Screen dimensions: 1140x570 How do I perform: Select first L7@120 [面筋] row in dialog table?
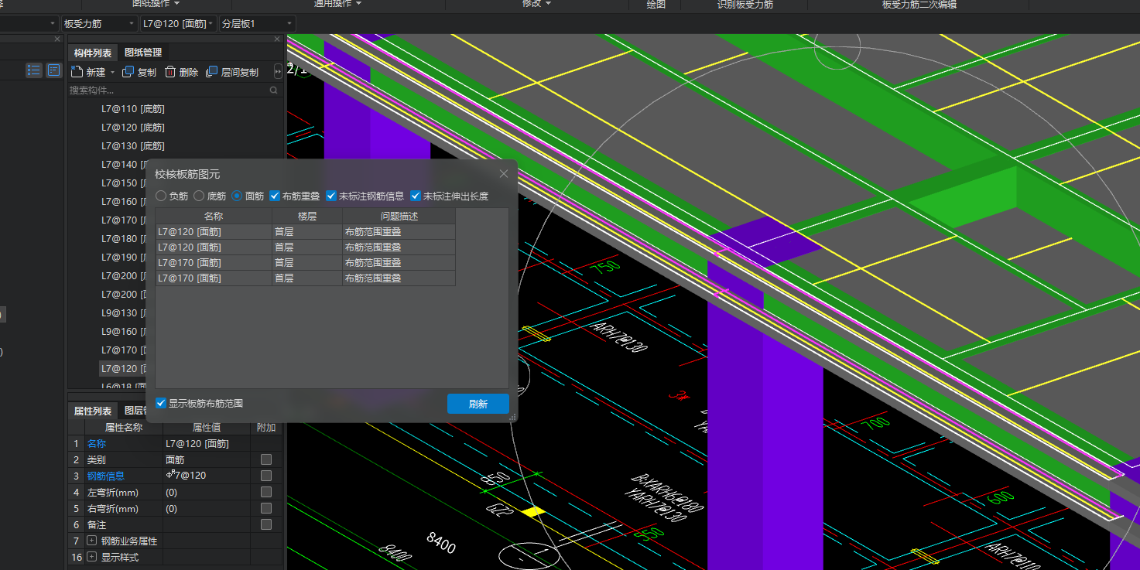pyautogui.click(x=306, y=232)
